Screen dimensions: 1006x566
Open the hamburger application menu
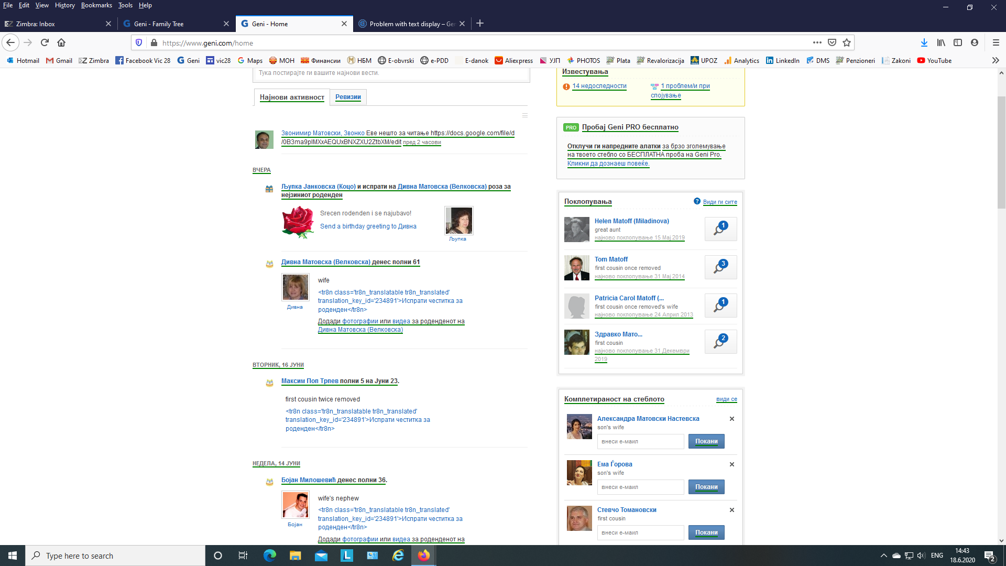coord(996,42)
